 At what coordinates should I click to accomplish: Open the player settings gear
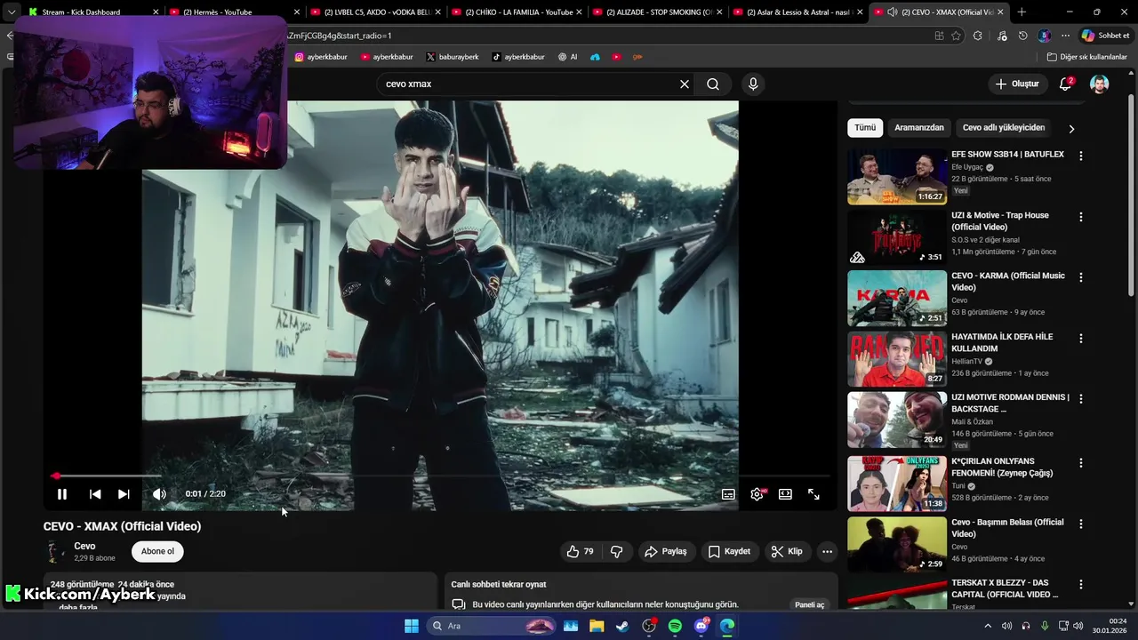[x=757, y=494]
